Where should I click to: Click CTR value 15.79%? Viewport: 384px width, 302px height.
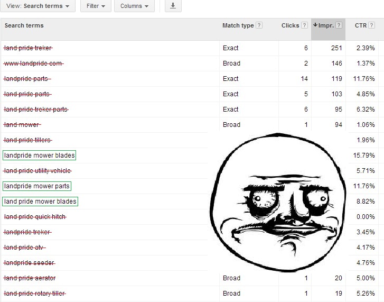click(364, 155)
